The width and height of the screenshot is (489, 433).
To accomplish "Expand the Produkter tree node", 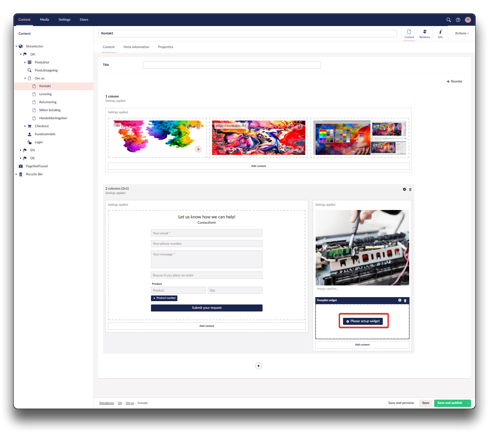I will [25, 62].
